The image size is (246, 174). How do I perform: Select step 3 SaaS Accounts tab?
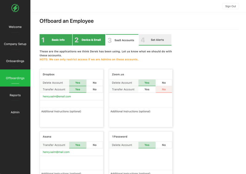(x=122, y=40)
